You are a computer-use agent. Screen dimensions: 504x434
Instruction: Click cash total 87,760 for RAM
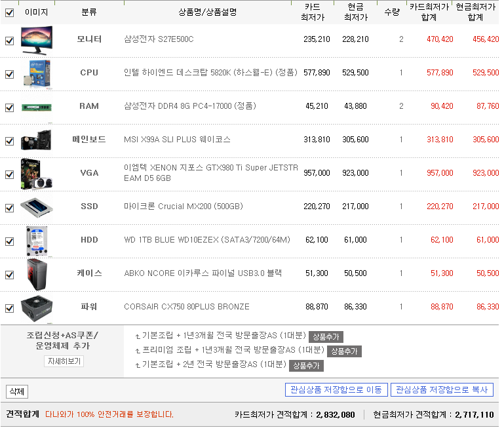(x=488, y=106)
